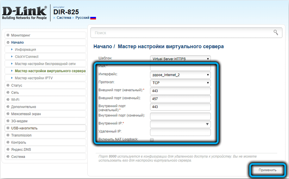Viewport: 289px width, 179px height.
Task: Click the Имя input field
Action: [x=180, y=67]
